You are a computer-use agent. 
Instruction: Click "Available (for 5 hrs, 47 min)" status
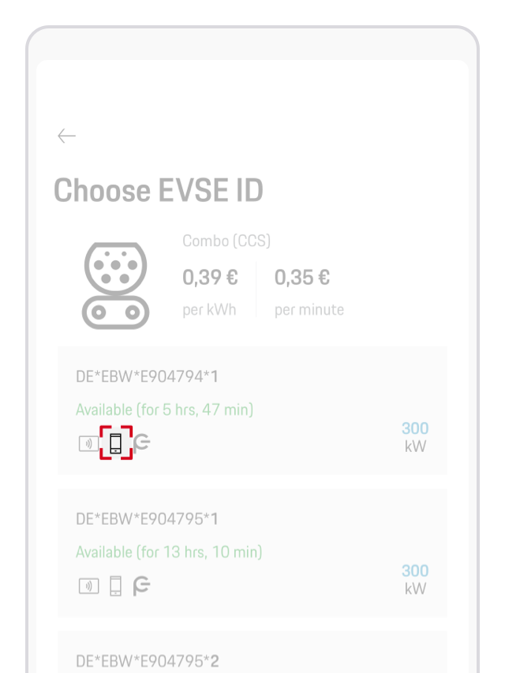(x=164, y=409)
